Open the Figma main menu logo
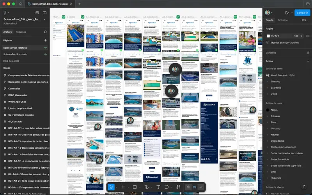Screen dimensions: 312x195 5,13
